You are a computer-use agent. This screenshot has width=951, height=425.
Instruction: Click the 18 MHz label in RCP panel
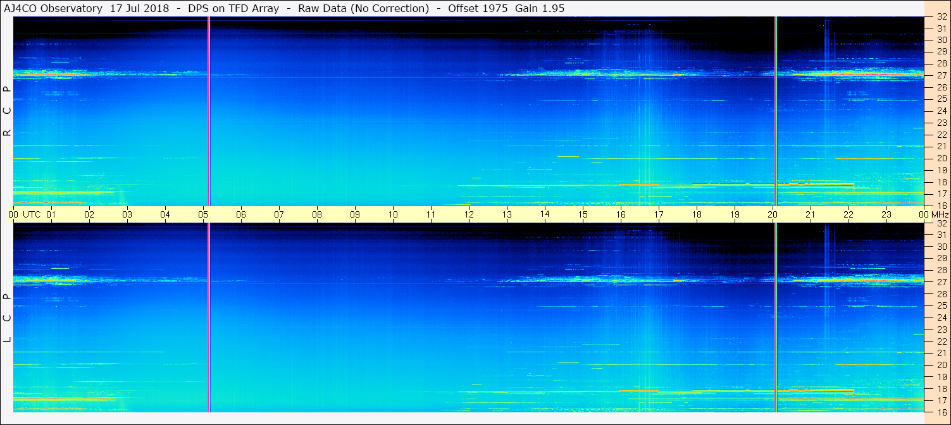tap(941, 182)
